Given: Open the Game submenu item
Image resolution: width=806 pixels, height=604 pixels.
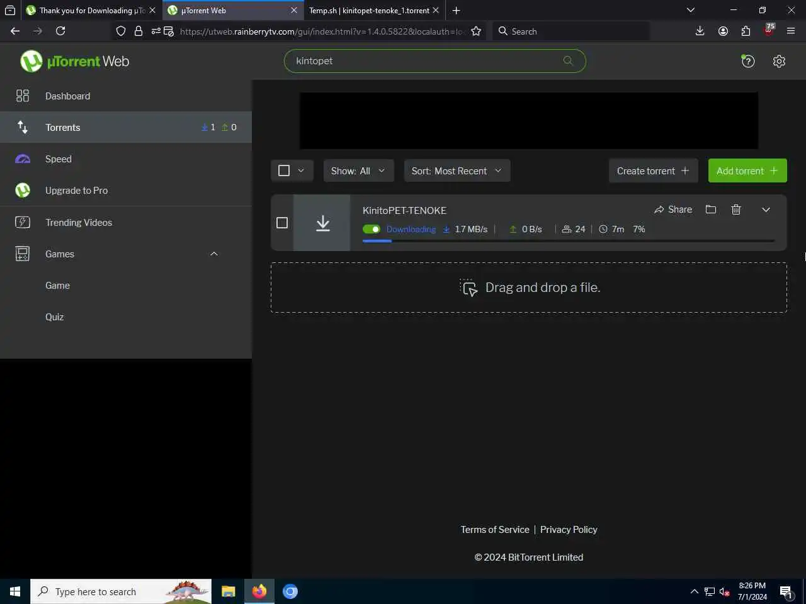Looking at the screenshot, I should coord(126,285).
